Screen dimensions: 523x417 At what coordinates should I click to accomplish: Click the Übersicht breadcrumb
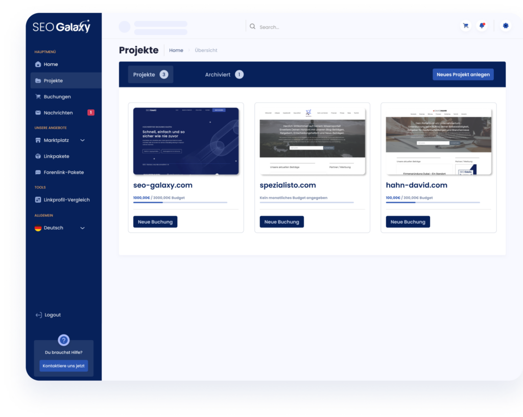[x=206, y=51]
